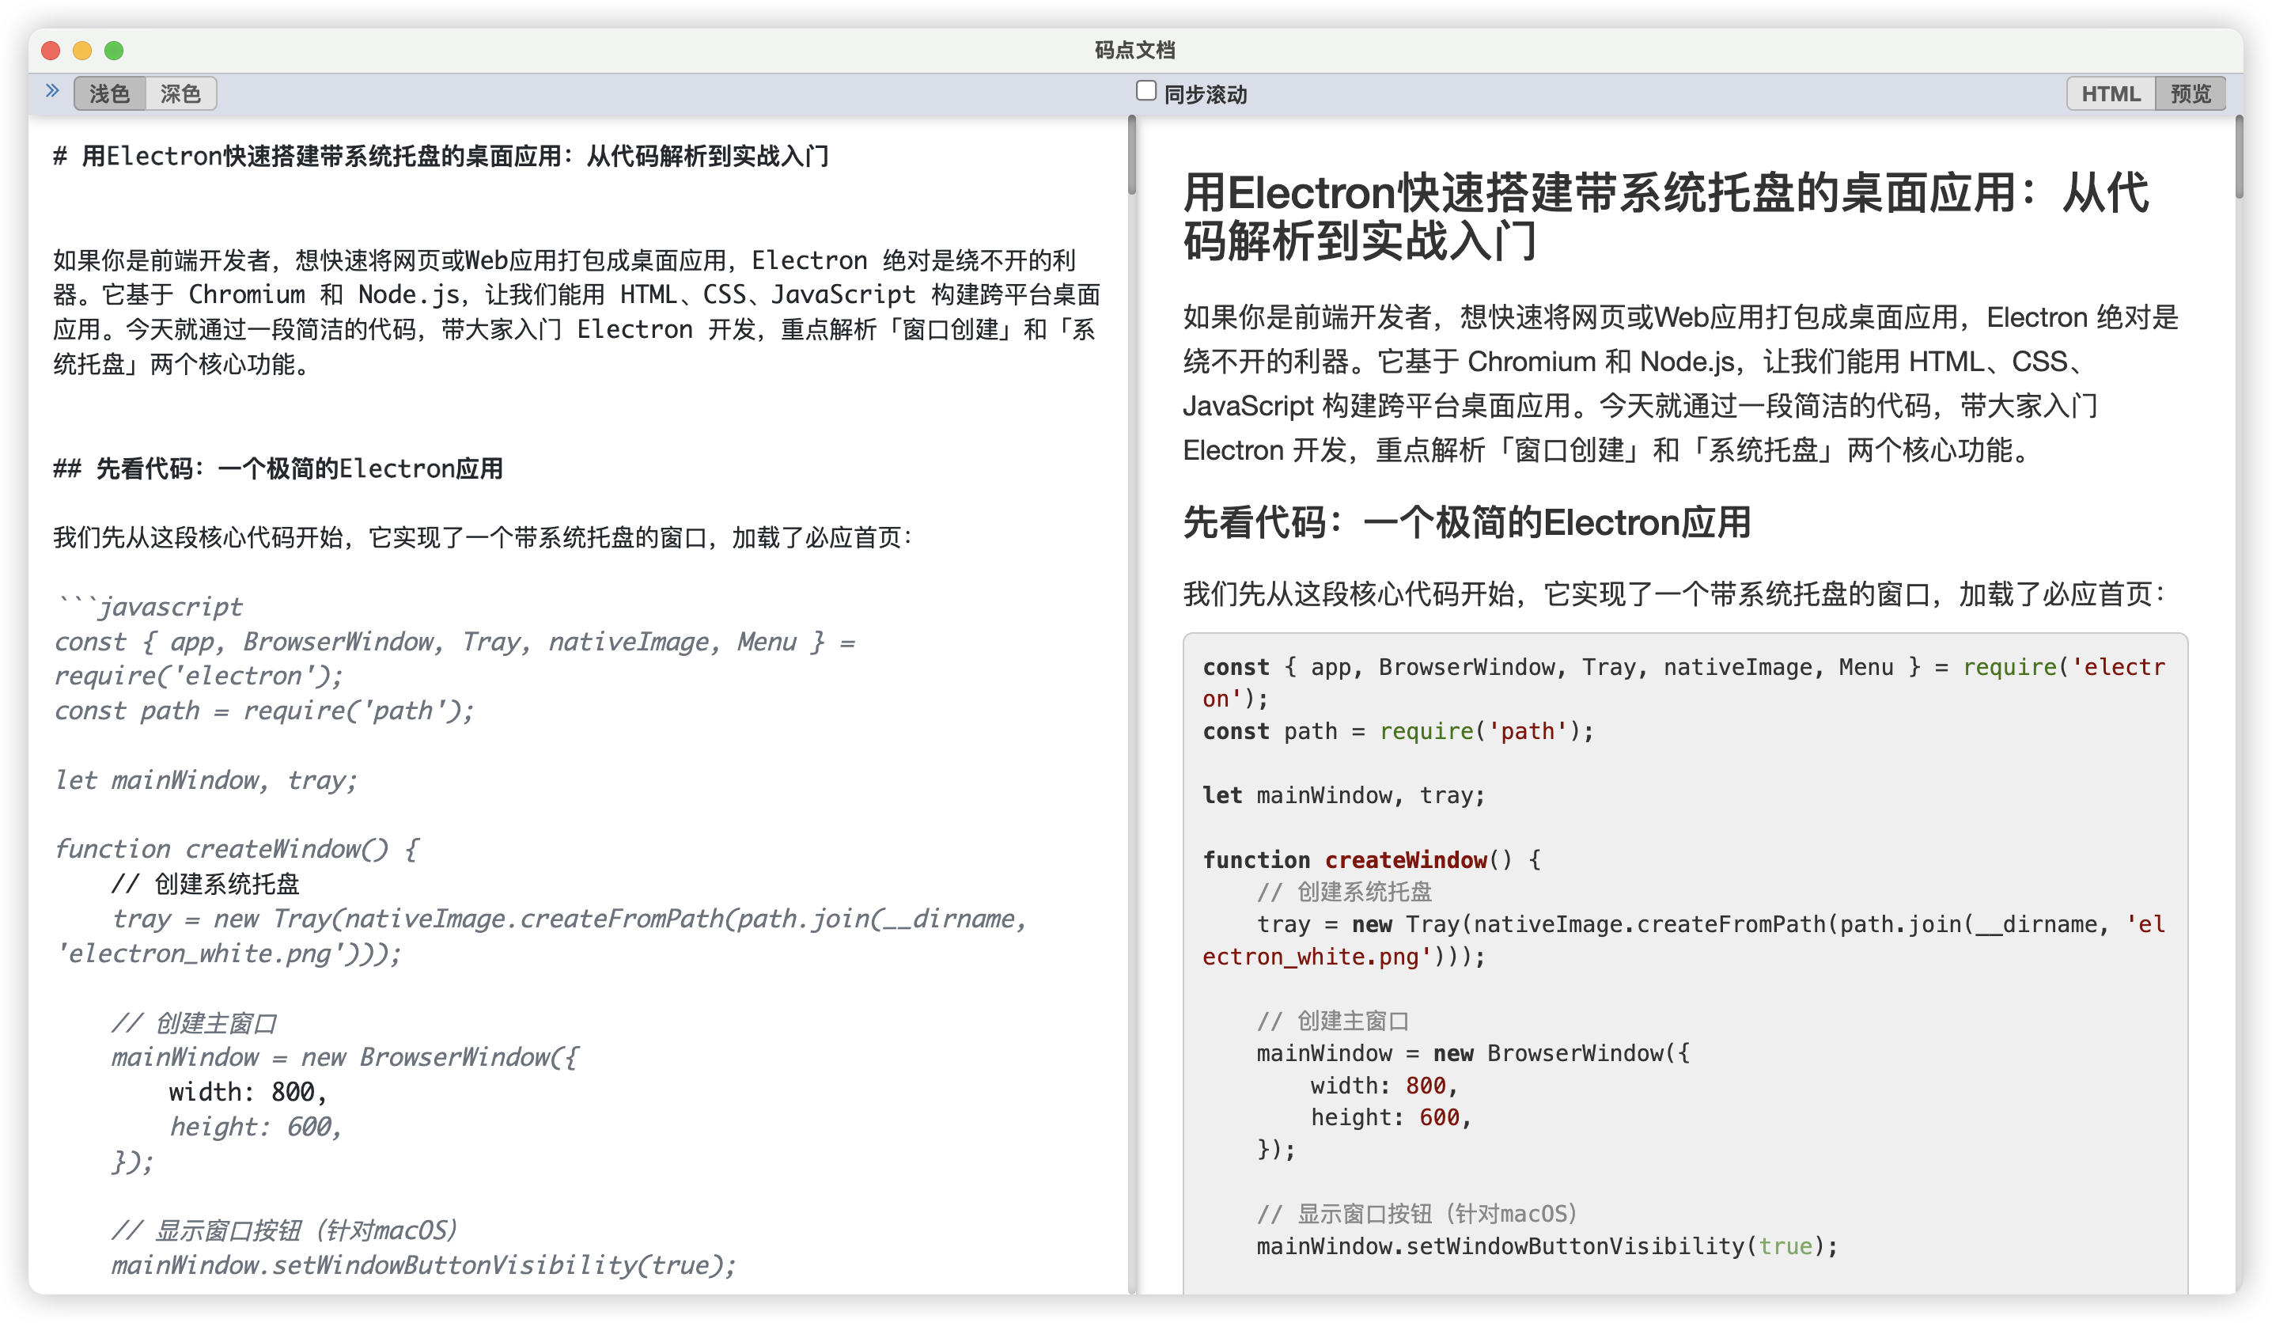Image resolution: width=2272 pixels, height=1323 pixels.
Task: Click the green zoom traffic light button
Action: pos(114,51)
